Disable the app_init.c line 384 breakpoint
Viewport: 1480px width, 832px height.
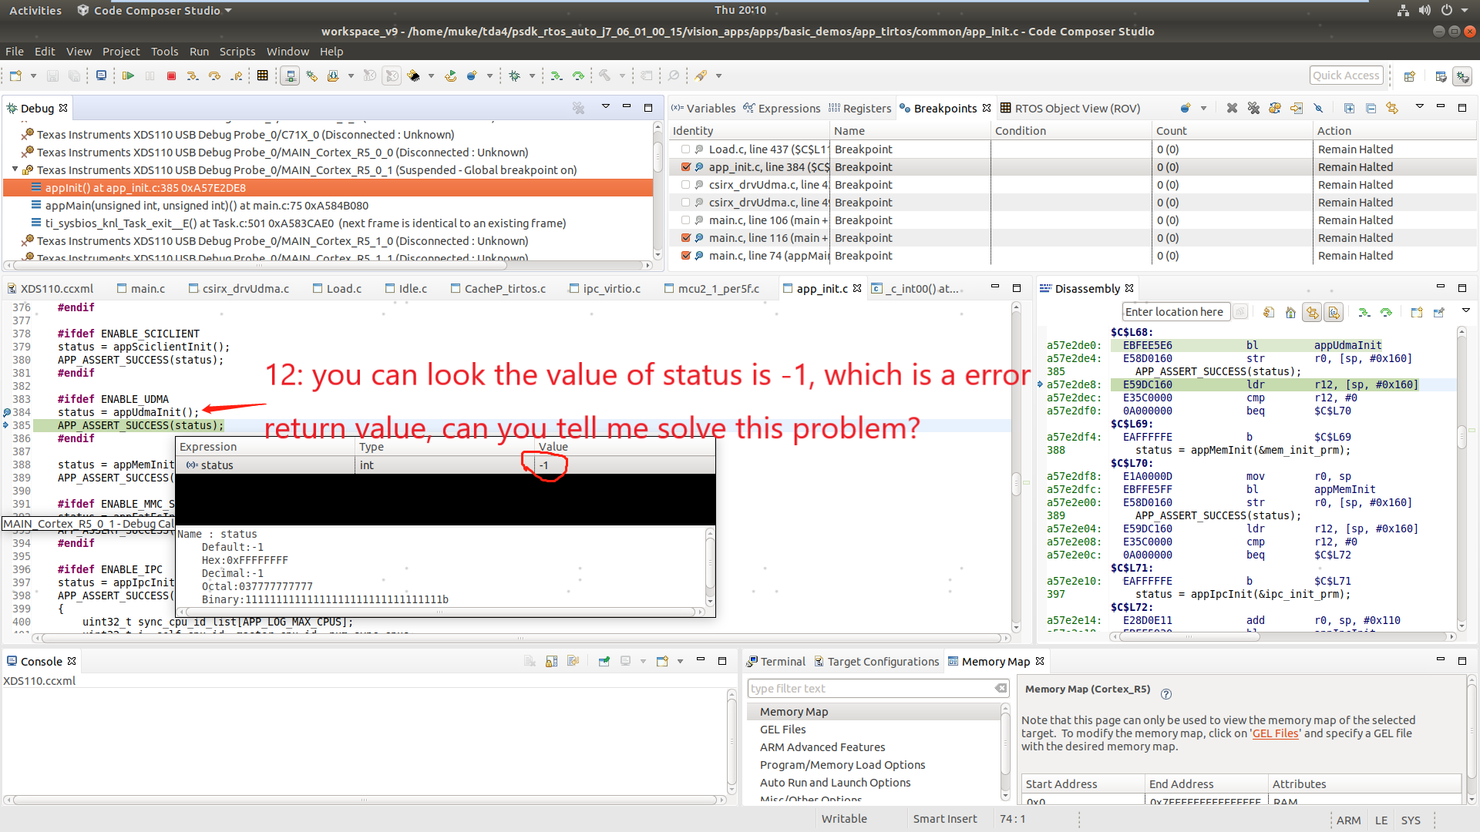point(686,167)
